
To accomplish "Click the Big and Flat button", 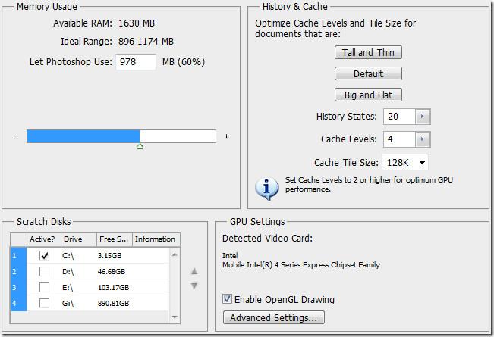I will pos(368,95).
